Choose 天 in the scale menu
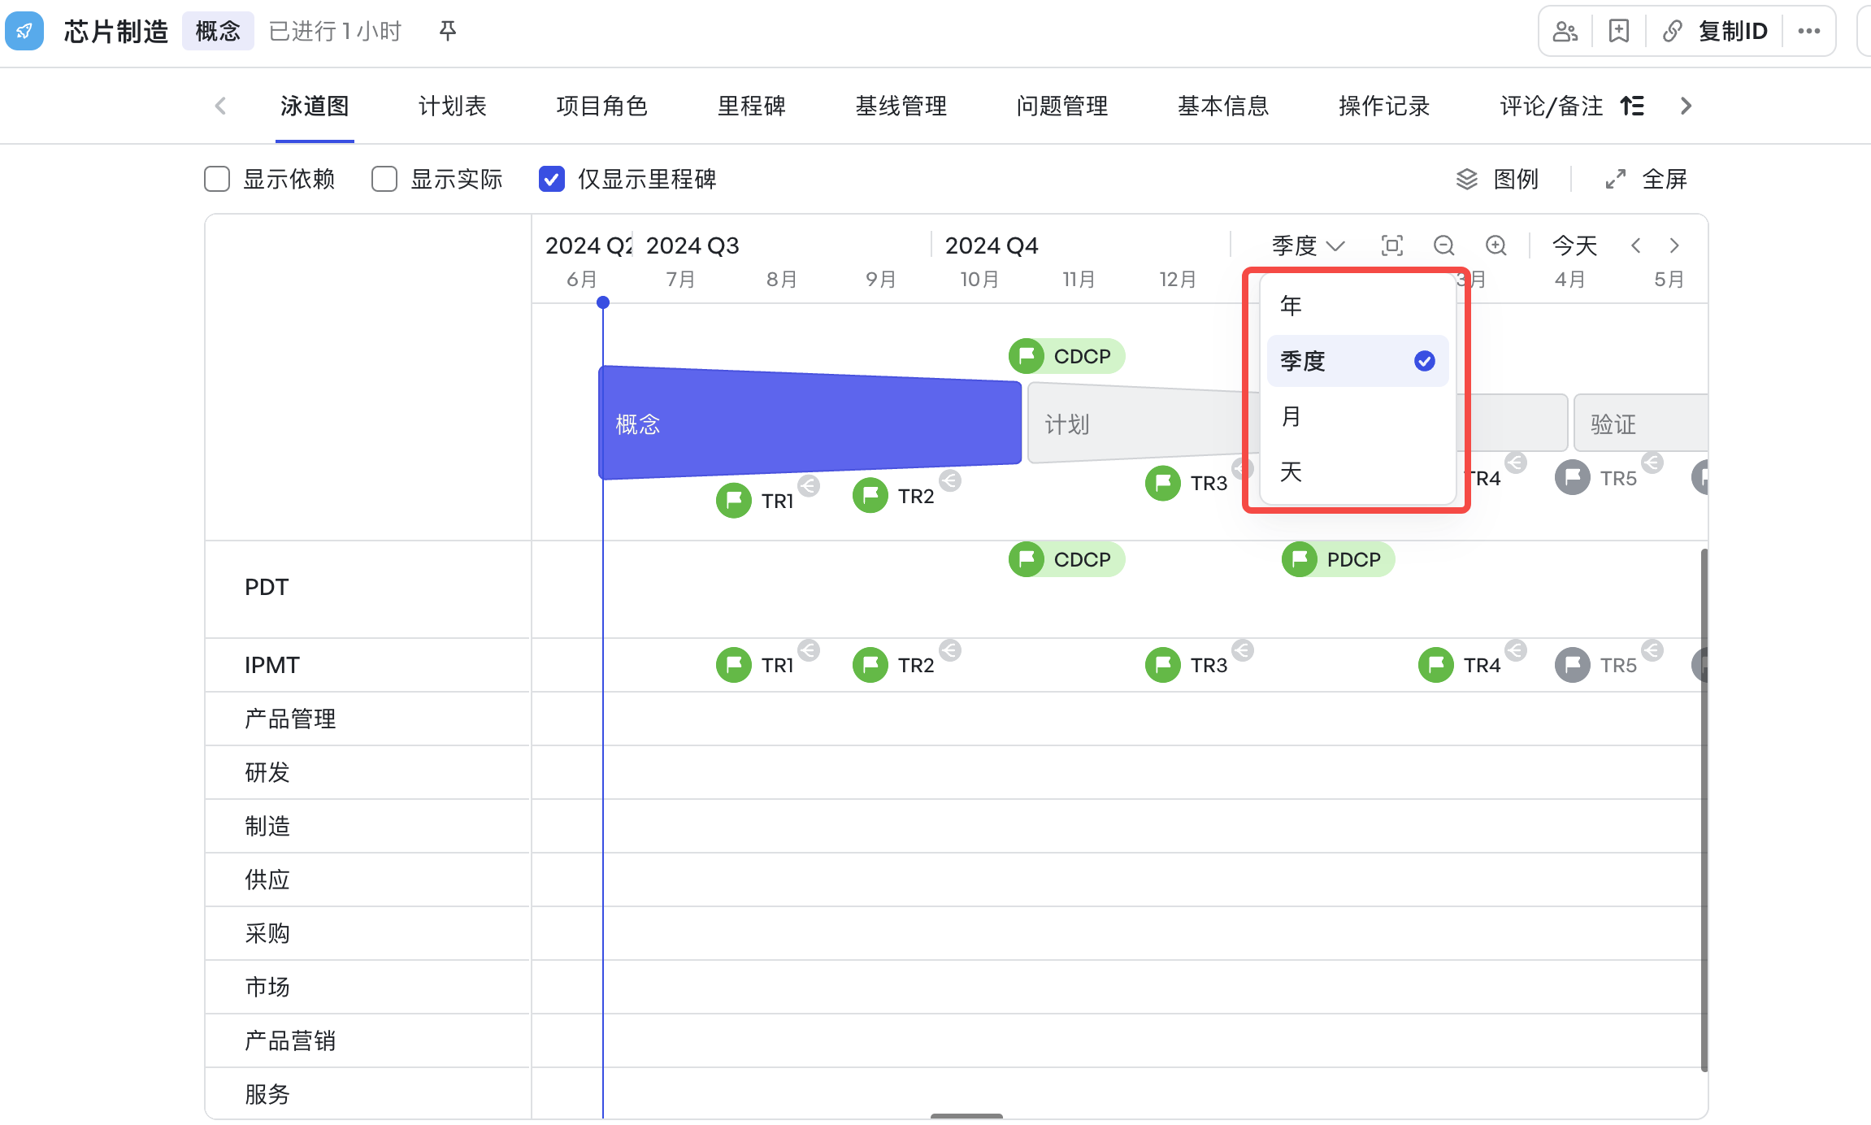This screenshot has height=1125, width=1871. pyautogui.click(x=1357, y=471)
